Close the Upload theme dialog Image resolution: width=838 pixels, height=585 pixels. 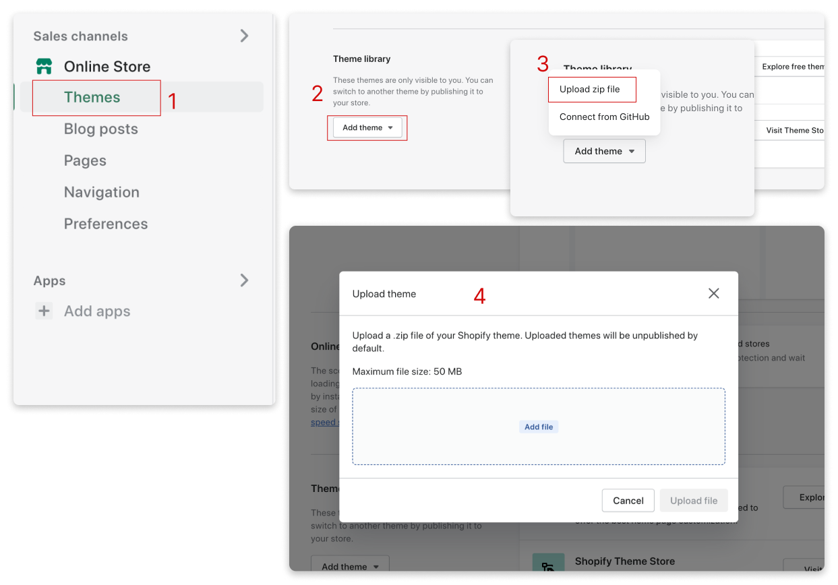point(713,293)
